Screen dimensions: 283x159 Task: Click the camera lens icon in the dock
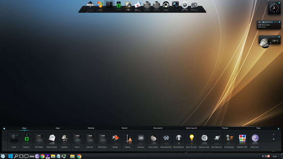[x=175, y=5]
